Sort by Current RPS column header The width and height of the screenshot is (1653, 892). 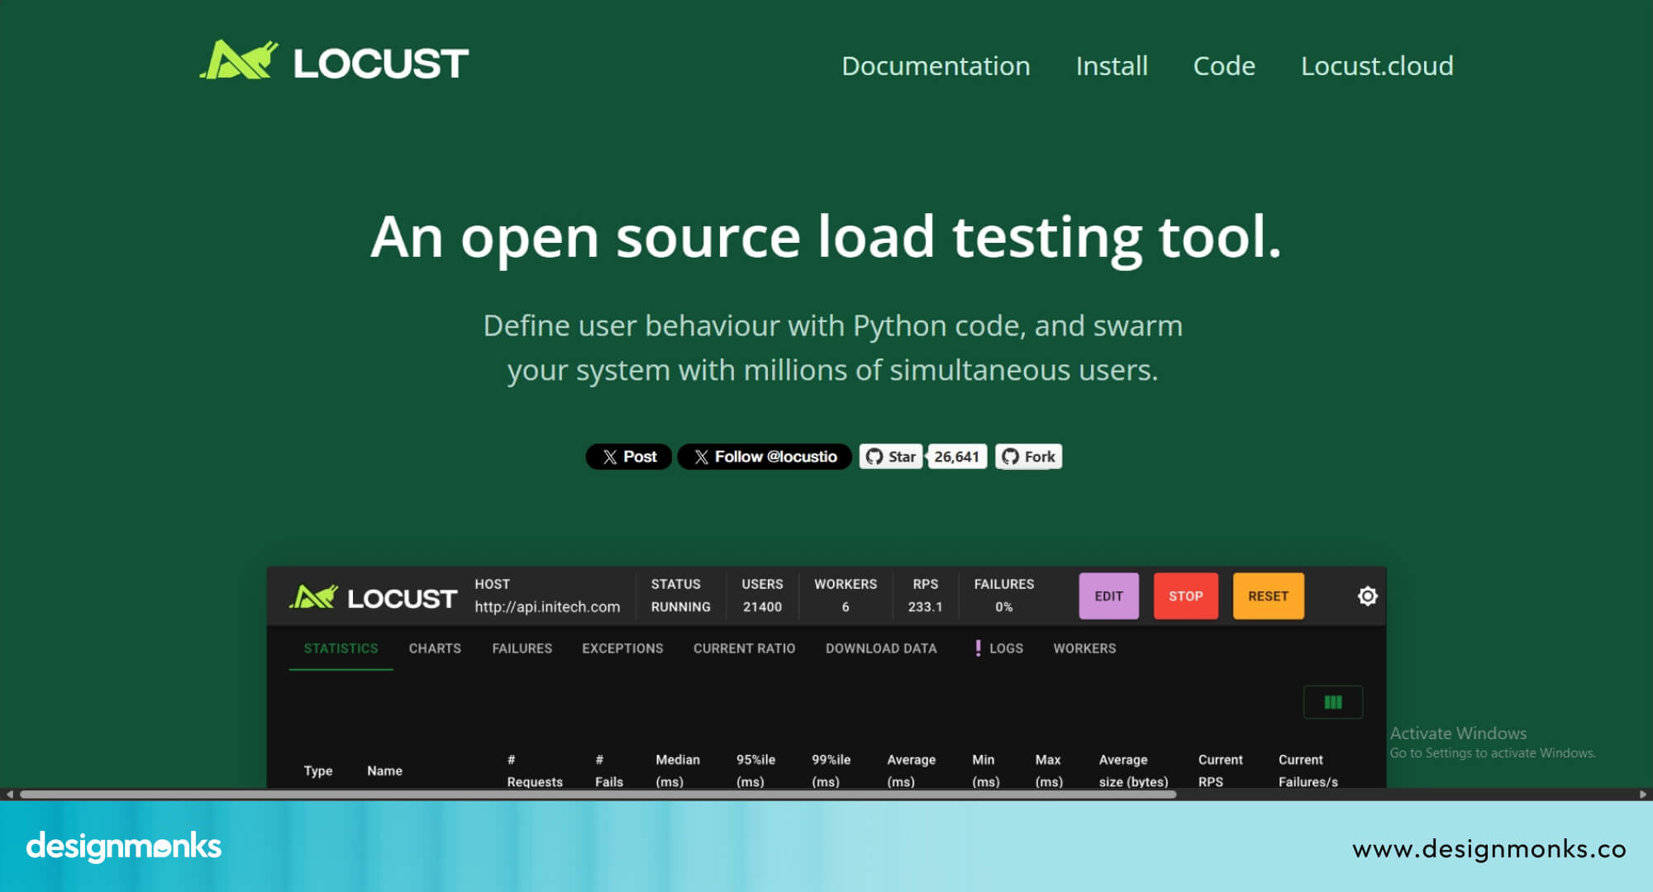coord(1220,771)
